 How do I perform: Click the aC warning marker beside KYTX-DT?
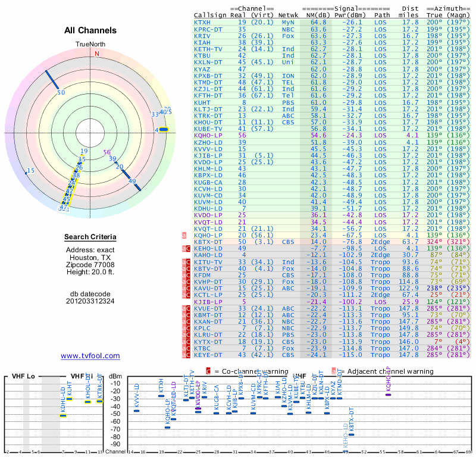click(x=186, y=342)
